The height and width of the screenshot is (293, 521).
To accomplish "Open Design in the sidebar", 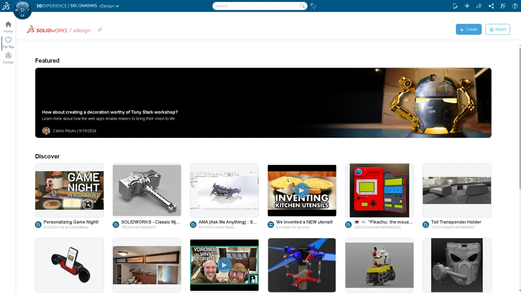I will [8, 58].
